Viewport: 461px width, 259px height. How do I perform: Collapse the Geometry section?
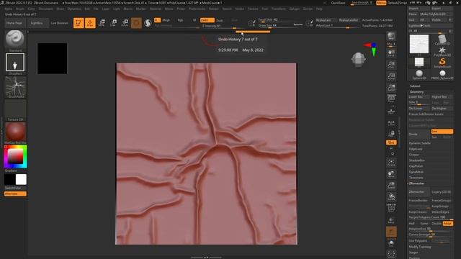pos(416,91)
